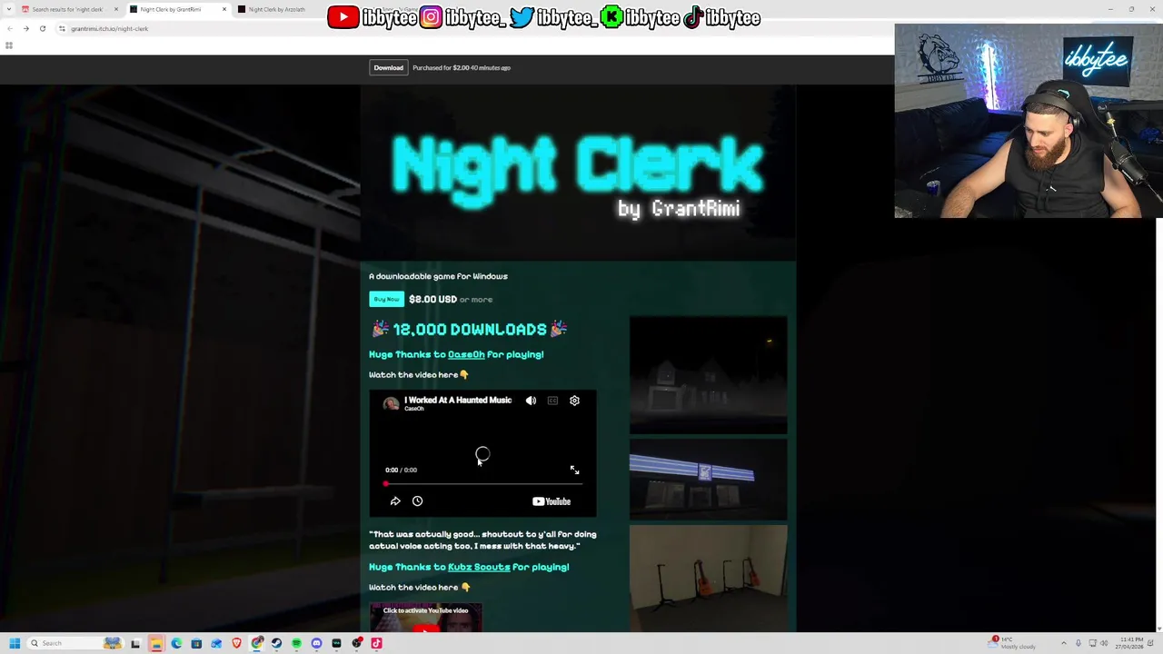Click the clock showing 11:41 PM
The image size is (1163, 654).
click(x=1129, y=643)
